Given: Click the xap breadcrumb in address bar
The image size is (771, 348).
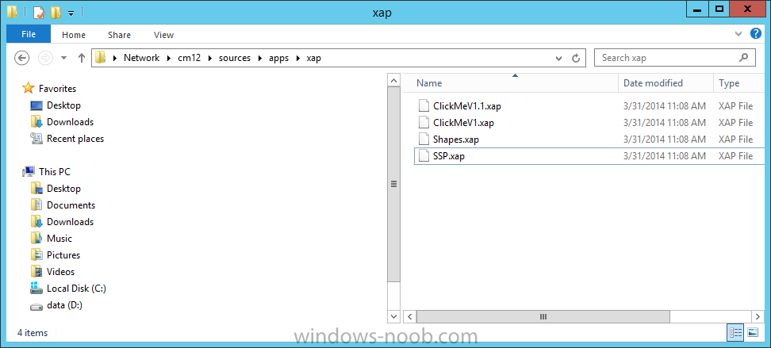Looking at the screenshot, I should pos(313,58).
